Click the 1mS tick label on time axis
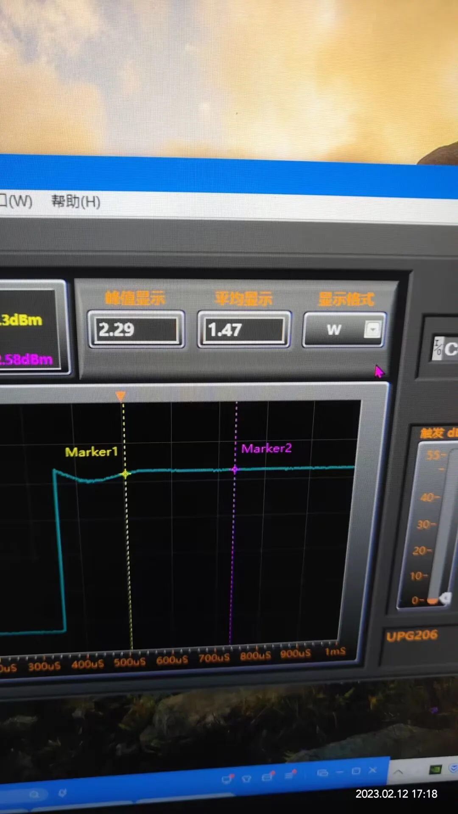The width and height of the screenshot is (458, 814). tap(335, 652)
